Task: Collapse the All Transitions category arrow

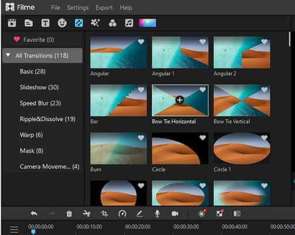Action: [8, 55]
